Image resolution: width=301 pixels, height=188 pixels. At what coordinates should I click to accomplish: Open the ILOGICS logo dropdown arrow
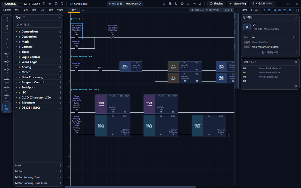click(20, 4)
